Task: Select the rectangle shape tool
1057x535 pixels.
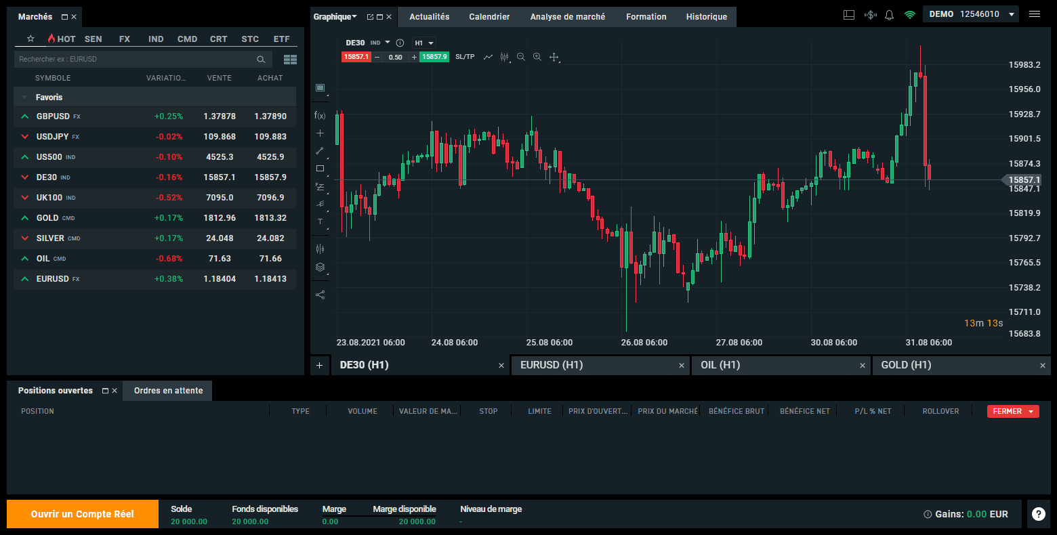Action: pos(320,169)
